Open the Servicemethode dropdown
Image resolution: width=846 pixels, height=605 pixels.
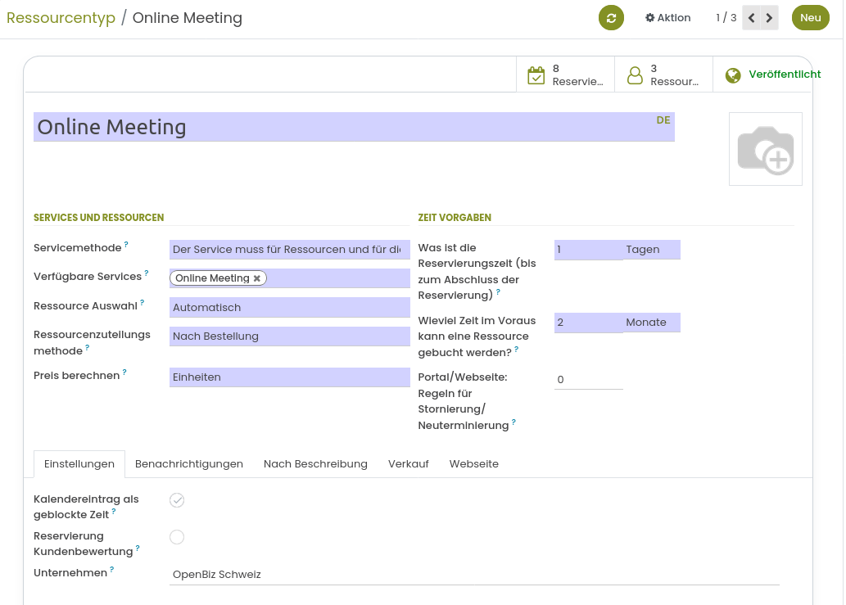click(289, 250)
